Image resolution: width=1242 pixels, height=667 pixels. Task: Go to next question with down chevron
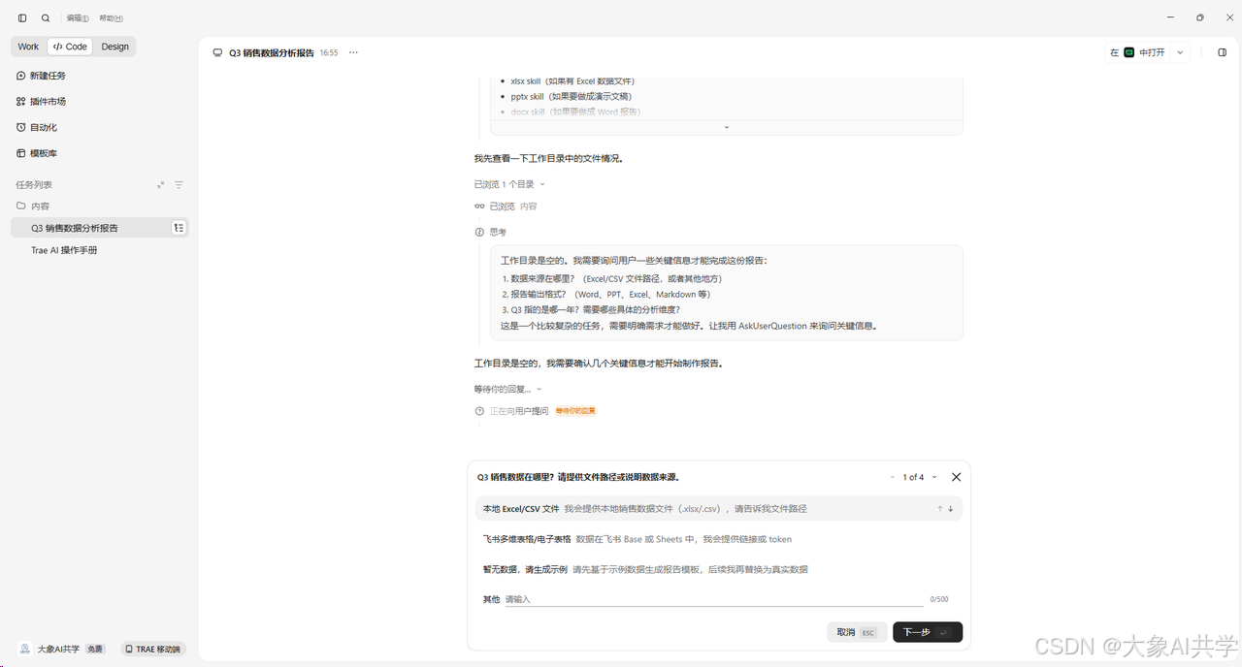pos(934,477)
